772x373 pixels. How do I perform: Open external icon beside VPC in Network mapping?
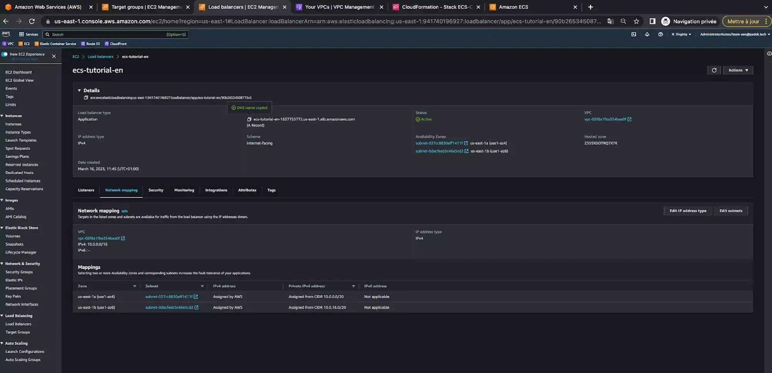click(x=123, y=238)
